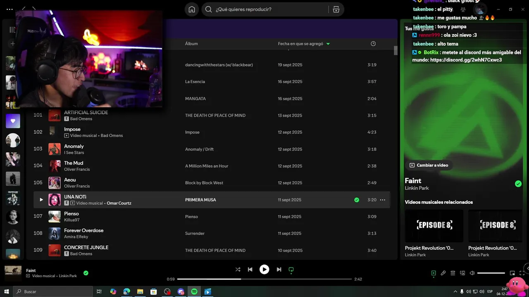Open the PRIMERA MUSA album link

tap(200, 200)
